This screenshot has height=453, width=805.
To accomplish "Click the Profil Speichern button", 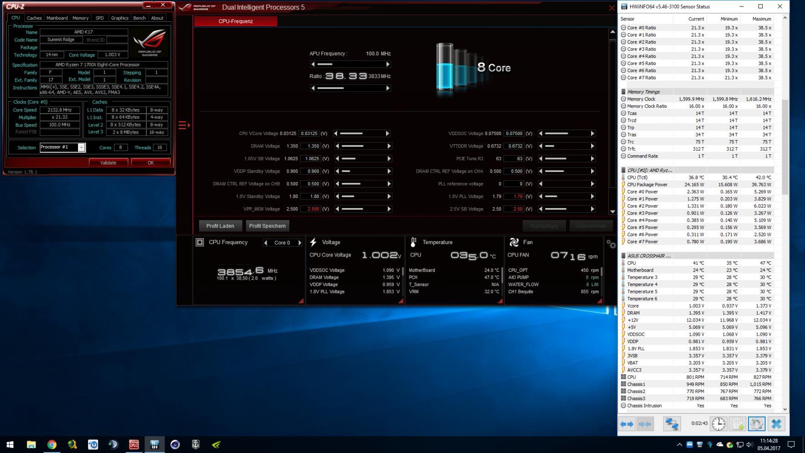I will (267, 226).
